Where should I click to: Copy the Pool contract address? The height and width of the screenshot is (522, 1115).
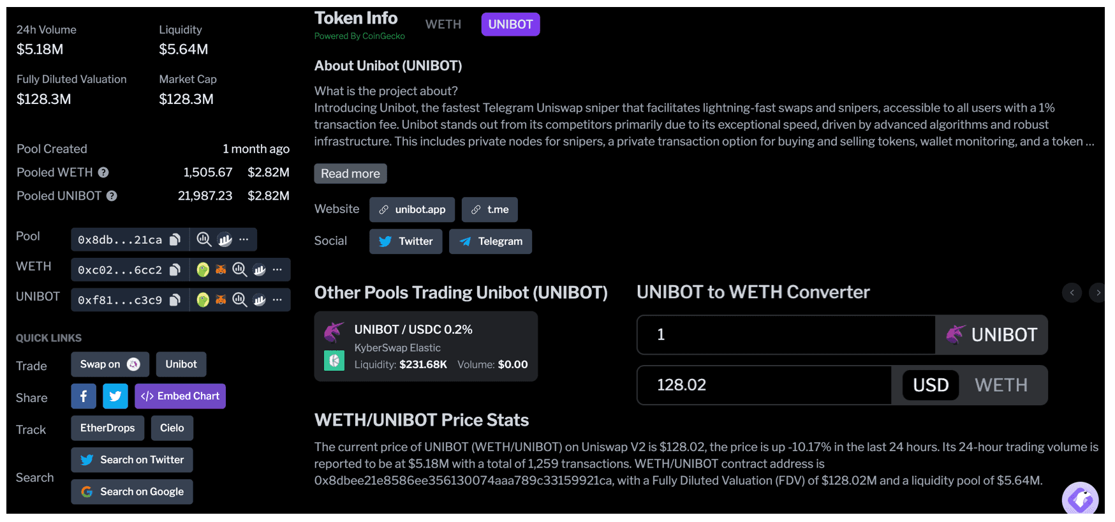point(175,239)
